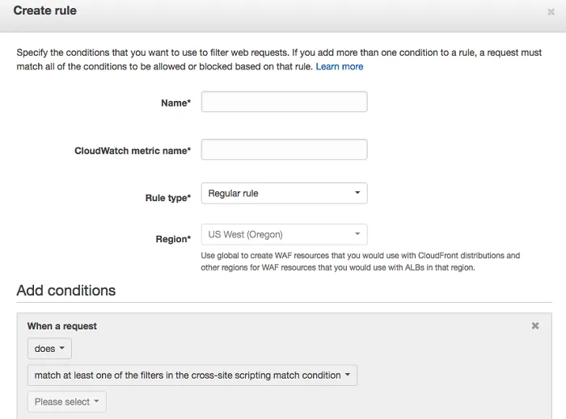Remove the "When a request" condition
The height and width of the screenshot is (419, 566).
coord(534,325)
